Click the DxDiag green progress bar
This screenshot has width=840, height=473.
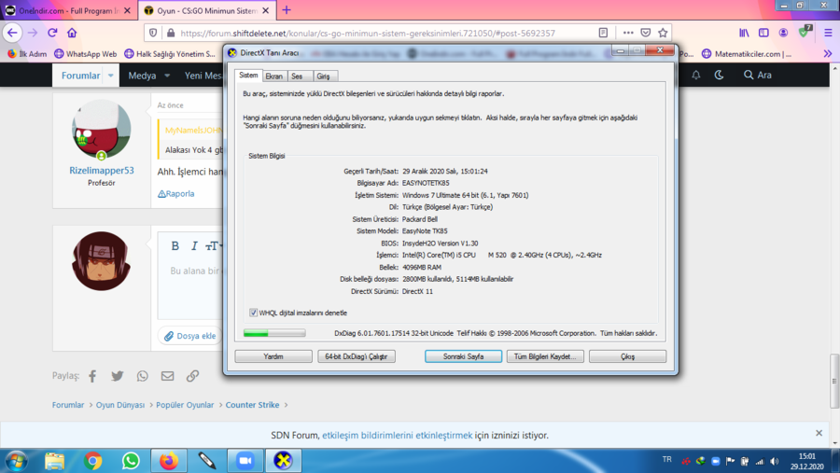click(274, 333)
